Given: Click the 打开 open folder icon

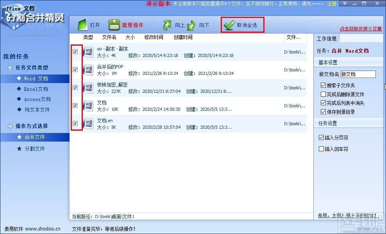Looking at the screenshot, I should (x=83, y=25).
